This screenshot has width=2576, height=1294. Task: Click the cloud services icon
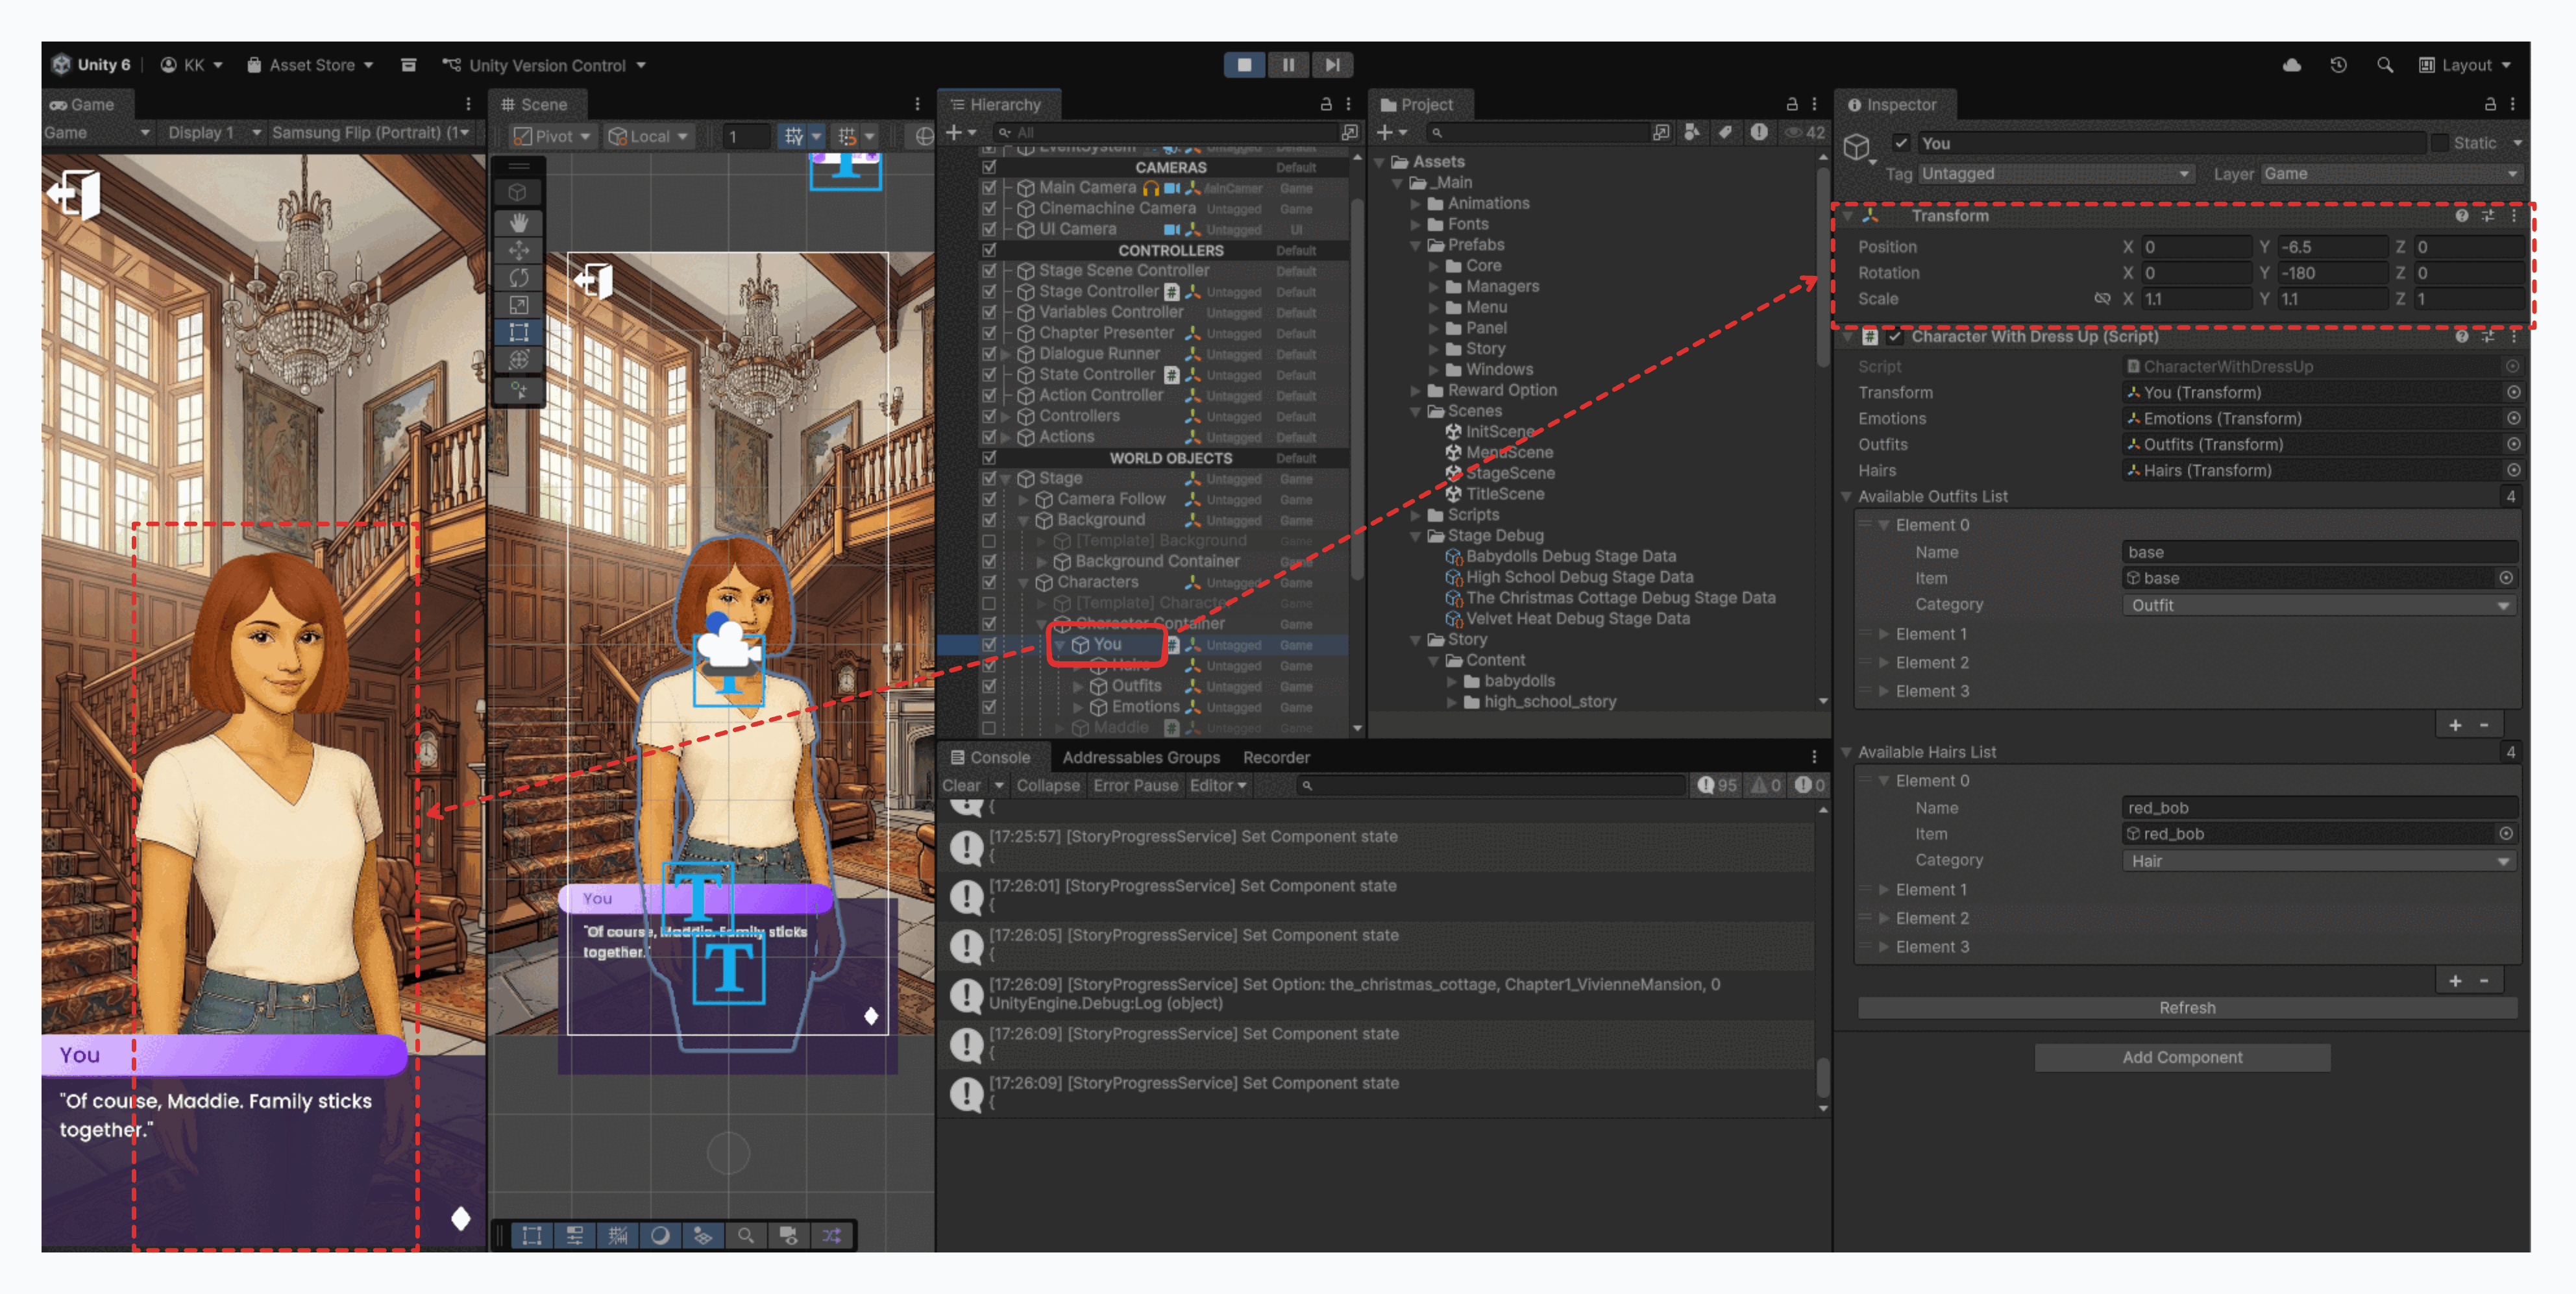tap(2291, 65)
